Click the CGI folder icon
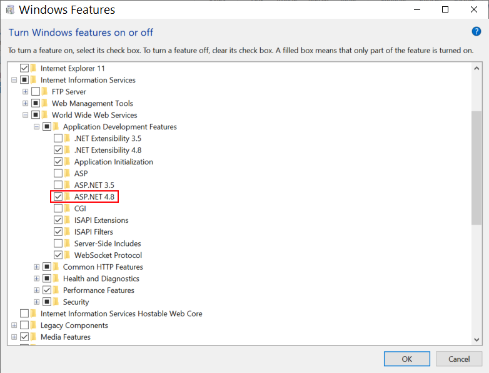This screenshot has width=489, height=373. pos(68,208)
